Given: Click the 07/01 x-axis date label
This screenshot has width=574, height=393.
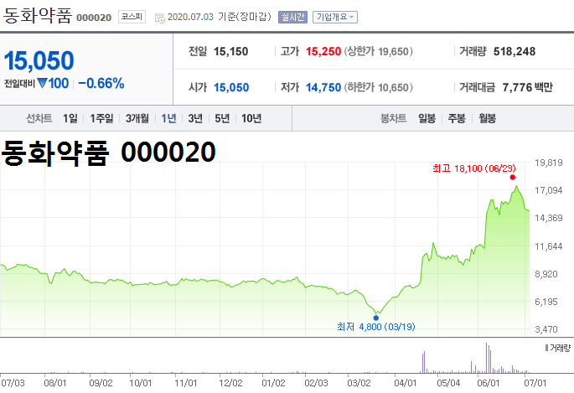Looking at the screenshot, I should 535,383.
